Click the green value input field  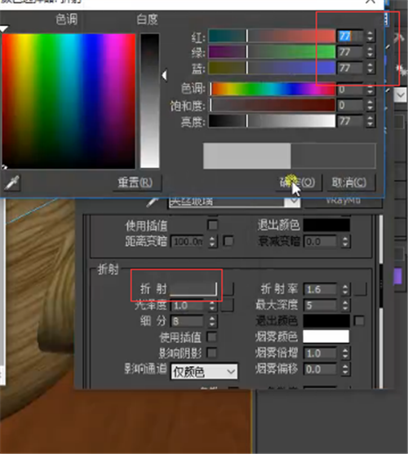[x=350, y=52]
